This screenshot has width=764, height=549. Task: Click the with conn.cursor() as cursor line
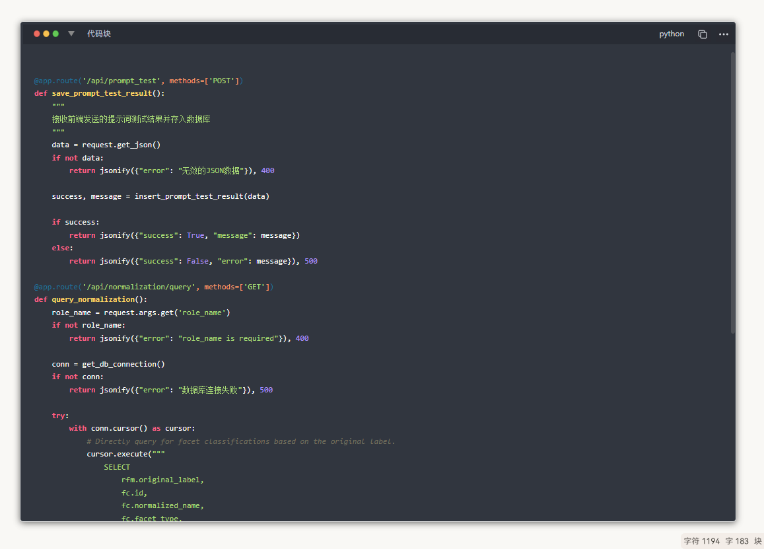coord(132,428)
